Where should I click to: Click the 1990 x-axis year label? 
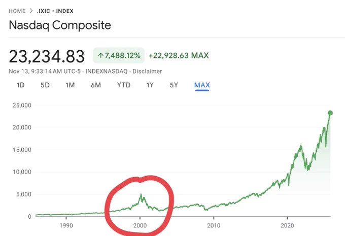pos(66,225)
